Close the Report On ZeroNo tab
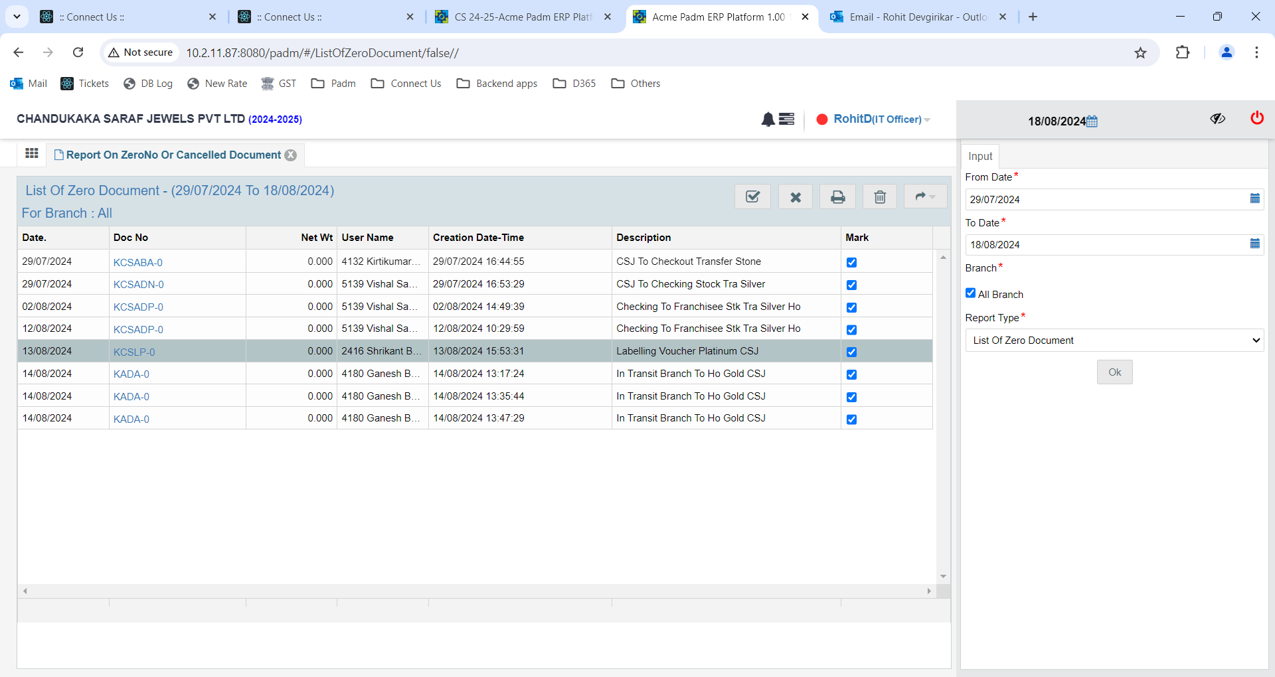This screenshot has height=677, width=1275. (291, 155)
